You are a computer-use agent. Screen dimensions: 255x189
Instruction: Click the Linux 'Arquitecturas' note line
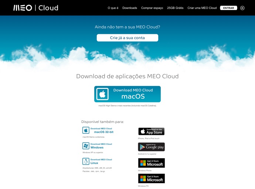pos(97,168)
